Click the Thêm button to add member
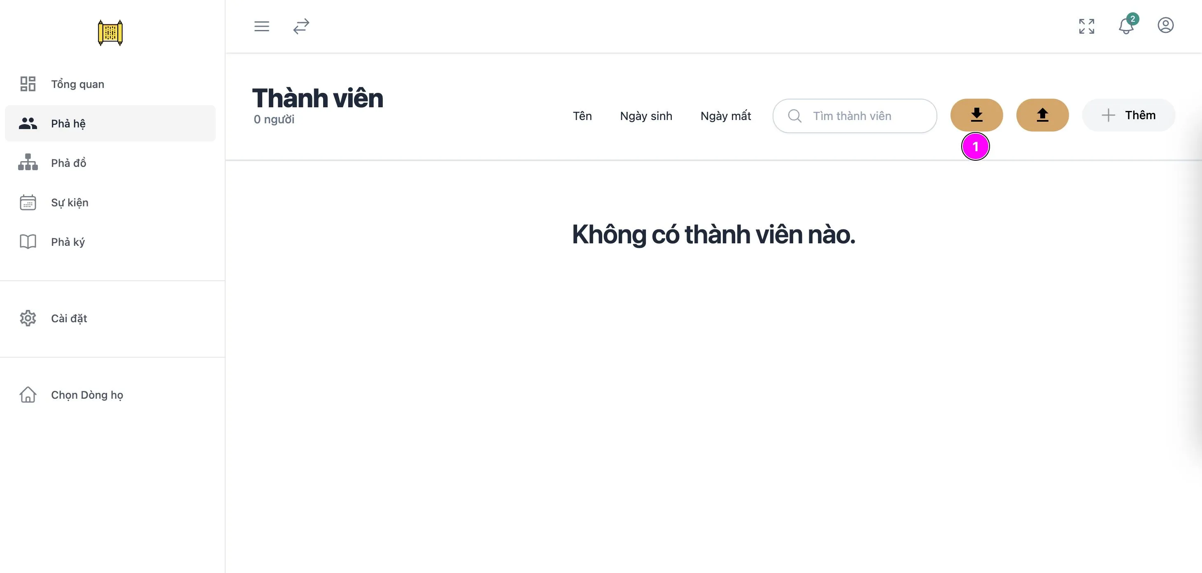The height and width of the screenshot is (573, 1202). point(1129,115)
